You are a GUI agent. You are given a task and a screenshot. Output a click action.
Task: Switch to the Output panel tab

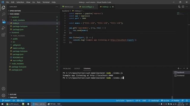click(77, 69)
